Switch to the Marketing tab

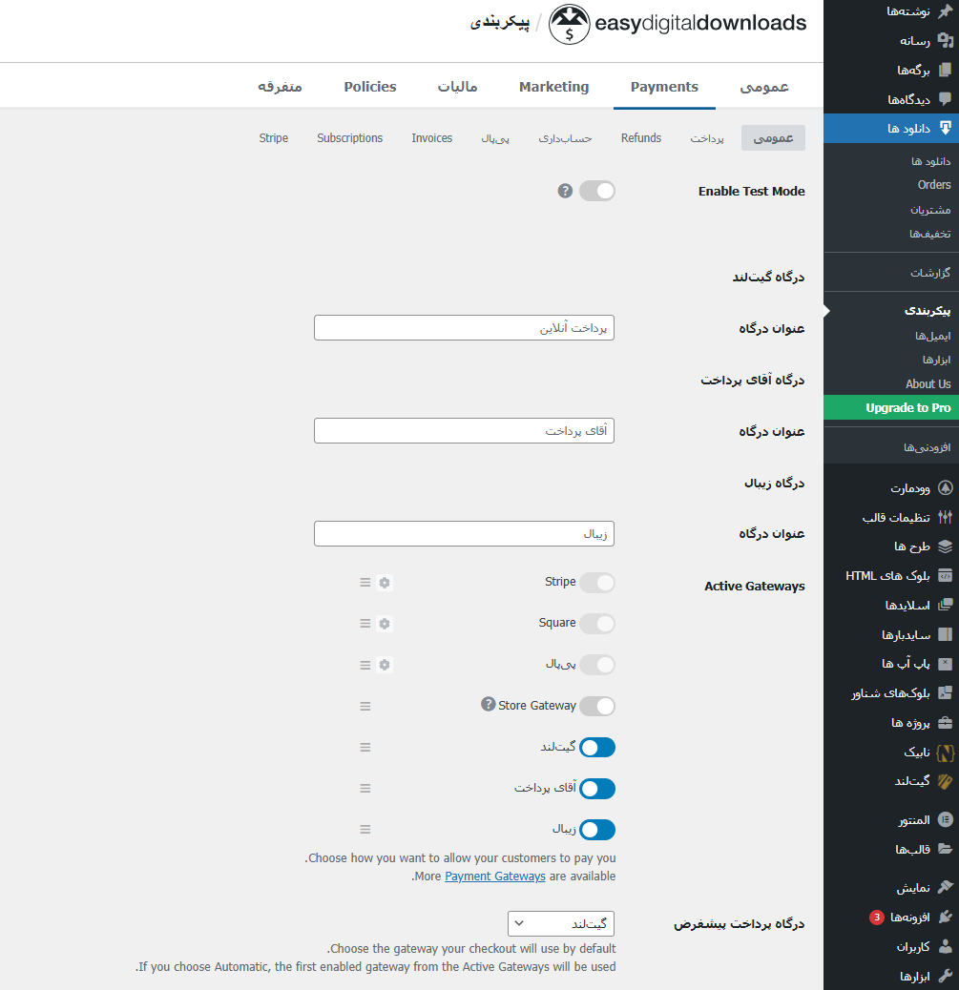point(553,85)
